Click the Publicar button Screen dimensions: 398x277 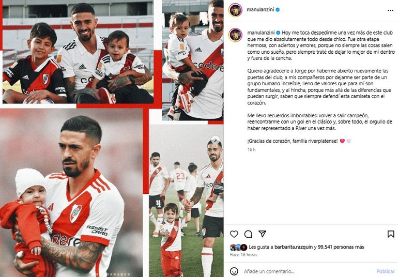click(x=385, y=271)
